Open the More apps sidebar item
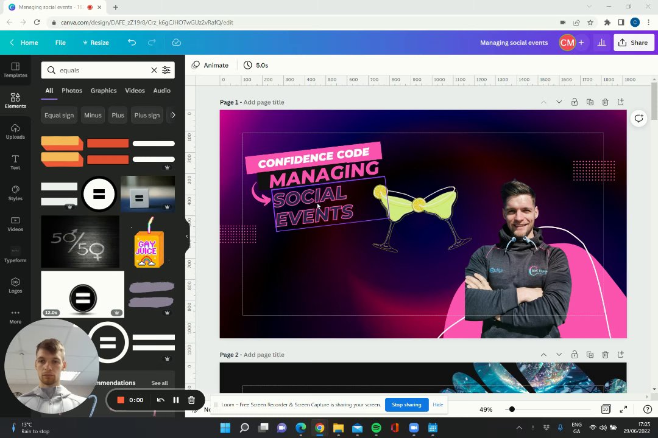Screen dimensions: 658x438 [x=15, y=316]
